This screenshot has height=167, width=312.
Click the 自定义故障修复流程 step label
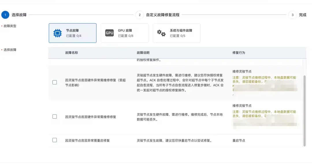[x=163, y=15]
